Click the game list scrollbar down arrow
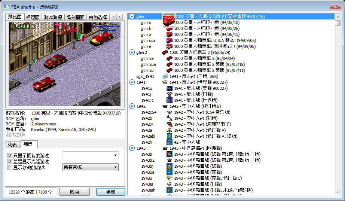Viewport: 345px width, 201px height. tap(338, 192)
